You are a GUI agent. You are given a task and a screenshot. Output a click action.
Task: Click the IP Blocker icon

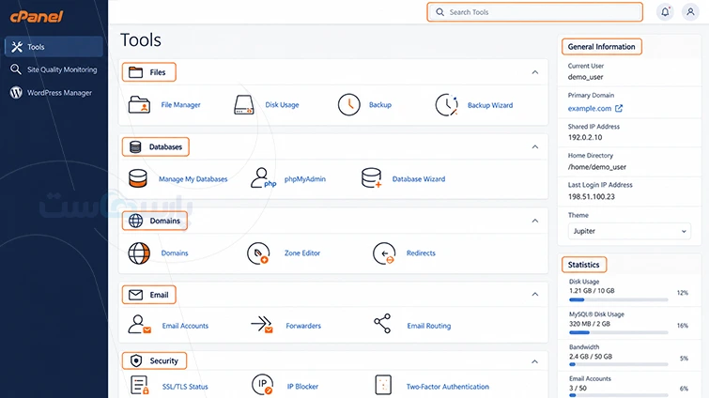pyautogui.click(x=262, y=385)
